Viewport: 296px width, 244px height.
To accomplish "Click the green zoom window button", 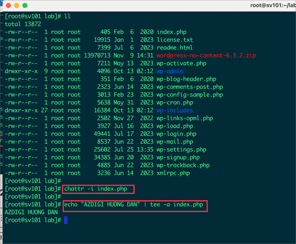I will pyautogui.click(x=25, y=6).
